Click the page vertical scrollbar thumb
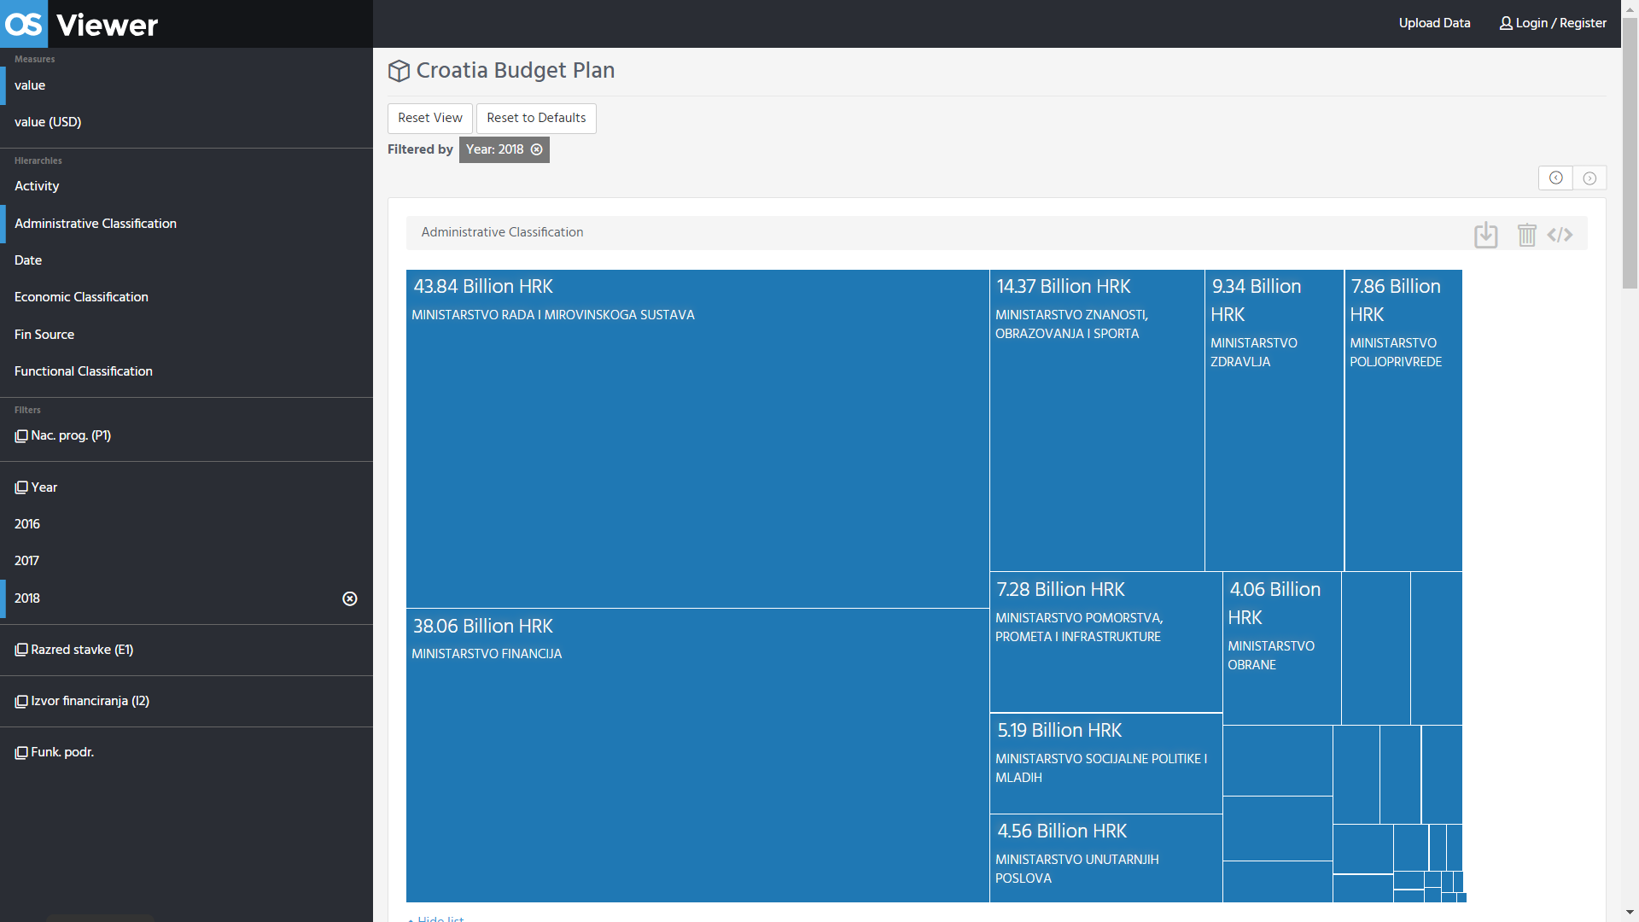This screenshot has height=922, width=1639. [1630, 154]
